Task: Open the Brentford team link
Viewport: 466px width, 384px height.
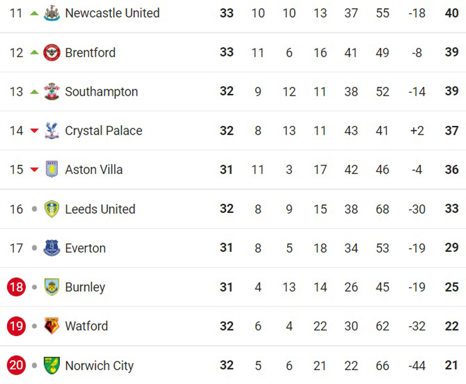Action: (90, 53)
